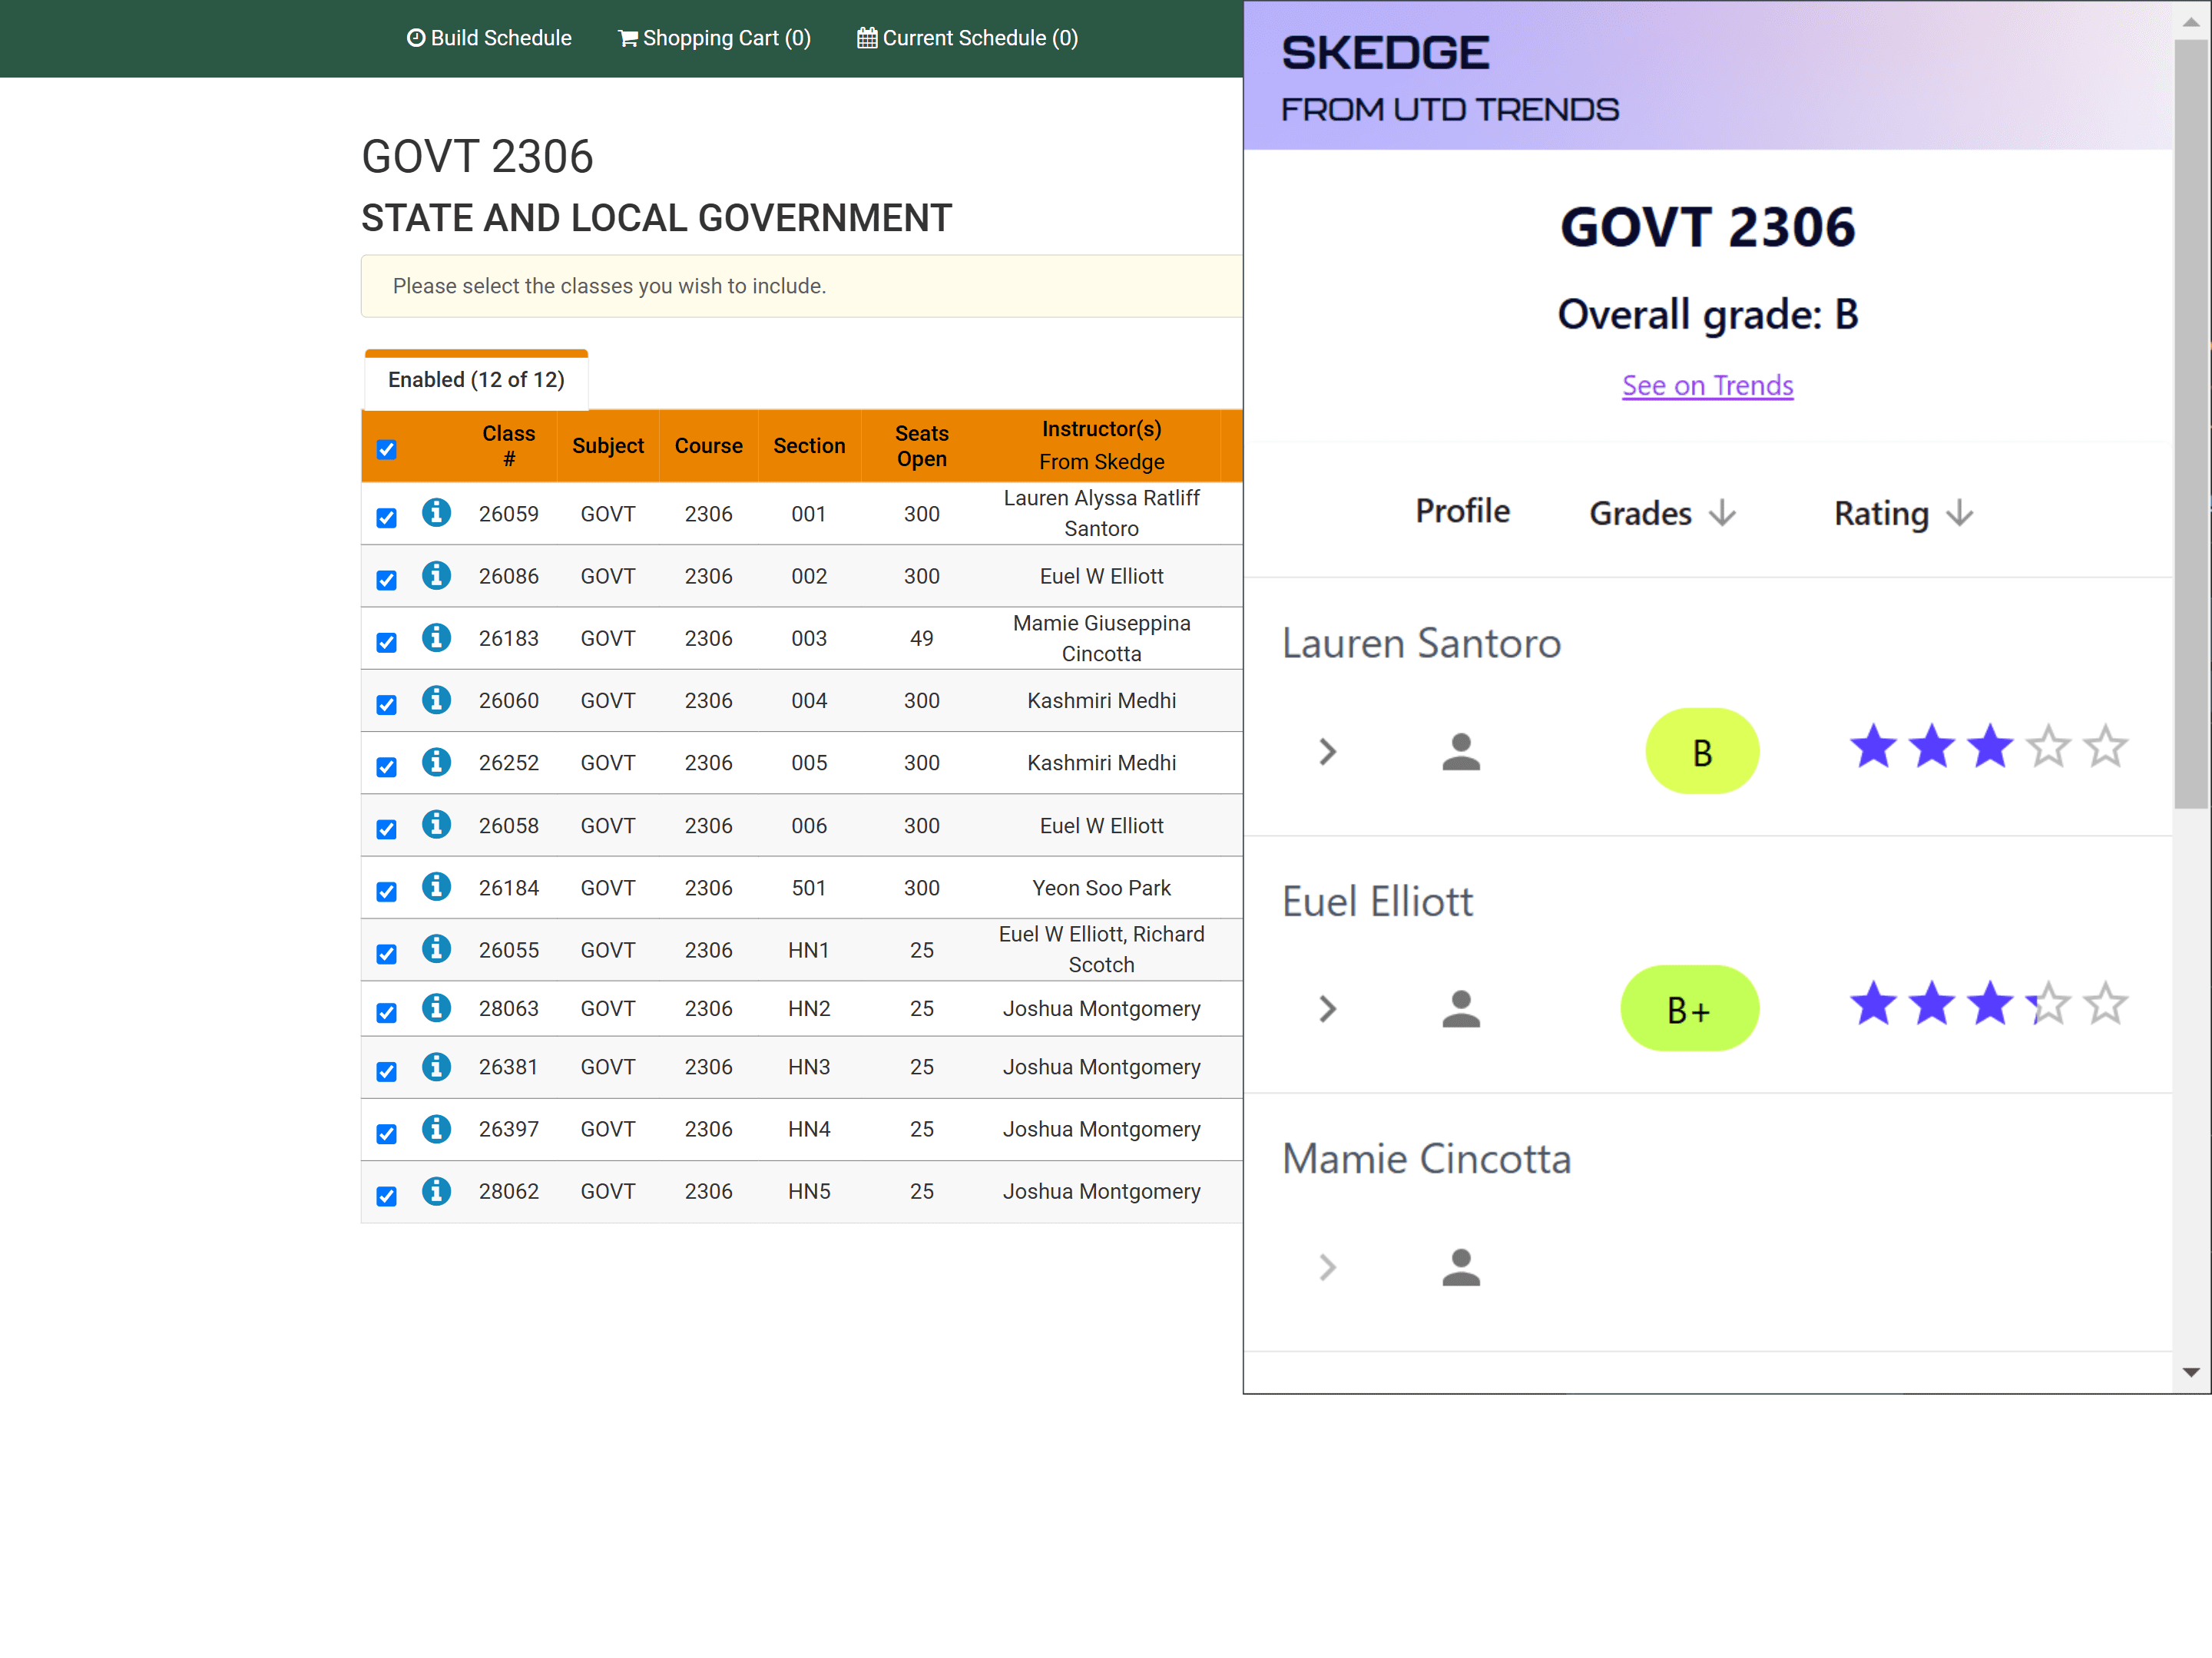Click Mamie Cincotta's profile person icon

1460,1267
